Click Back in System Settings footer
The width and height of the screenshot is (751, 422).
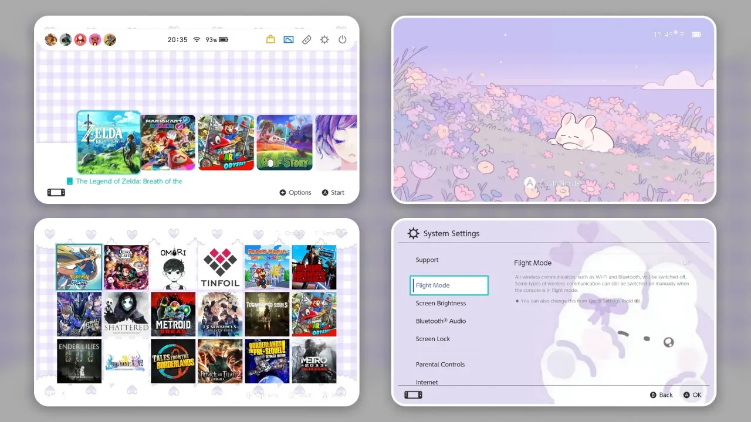click(661, 395)
